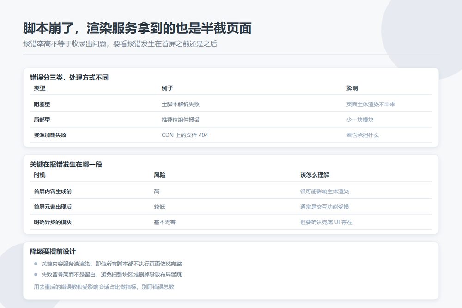Screen dimensions: 462x308
Task: Click the cell 通常是交互功能受损
Action: tap(324, 207)
